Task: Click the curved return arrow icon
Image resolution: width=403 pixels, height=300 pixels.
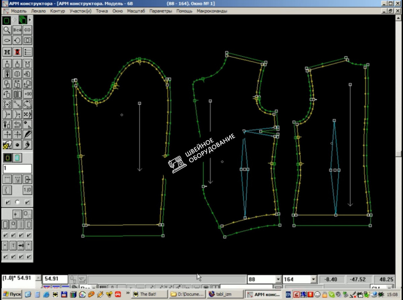Action: [17, 124]
